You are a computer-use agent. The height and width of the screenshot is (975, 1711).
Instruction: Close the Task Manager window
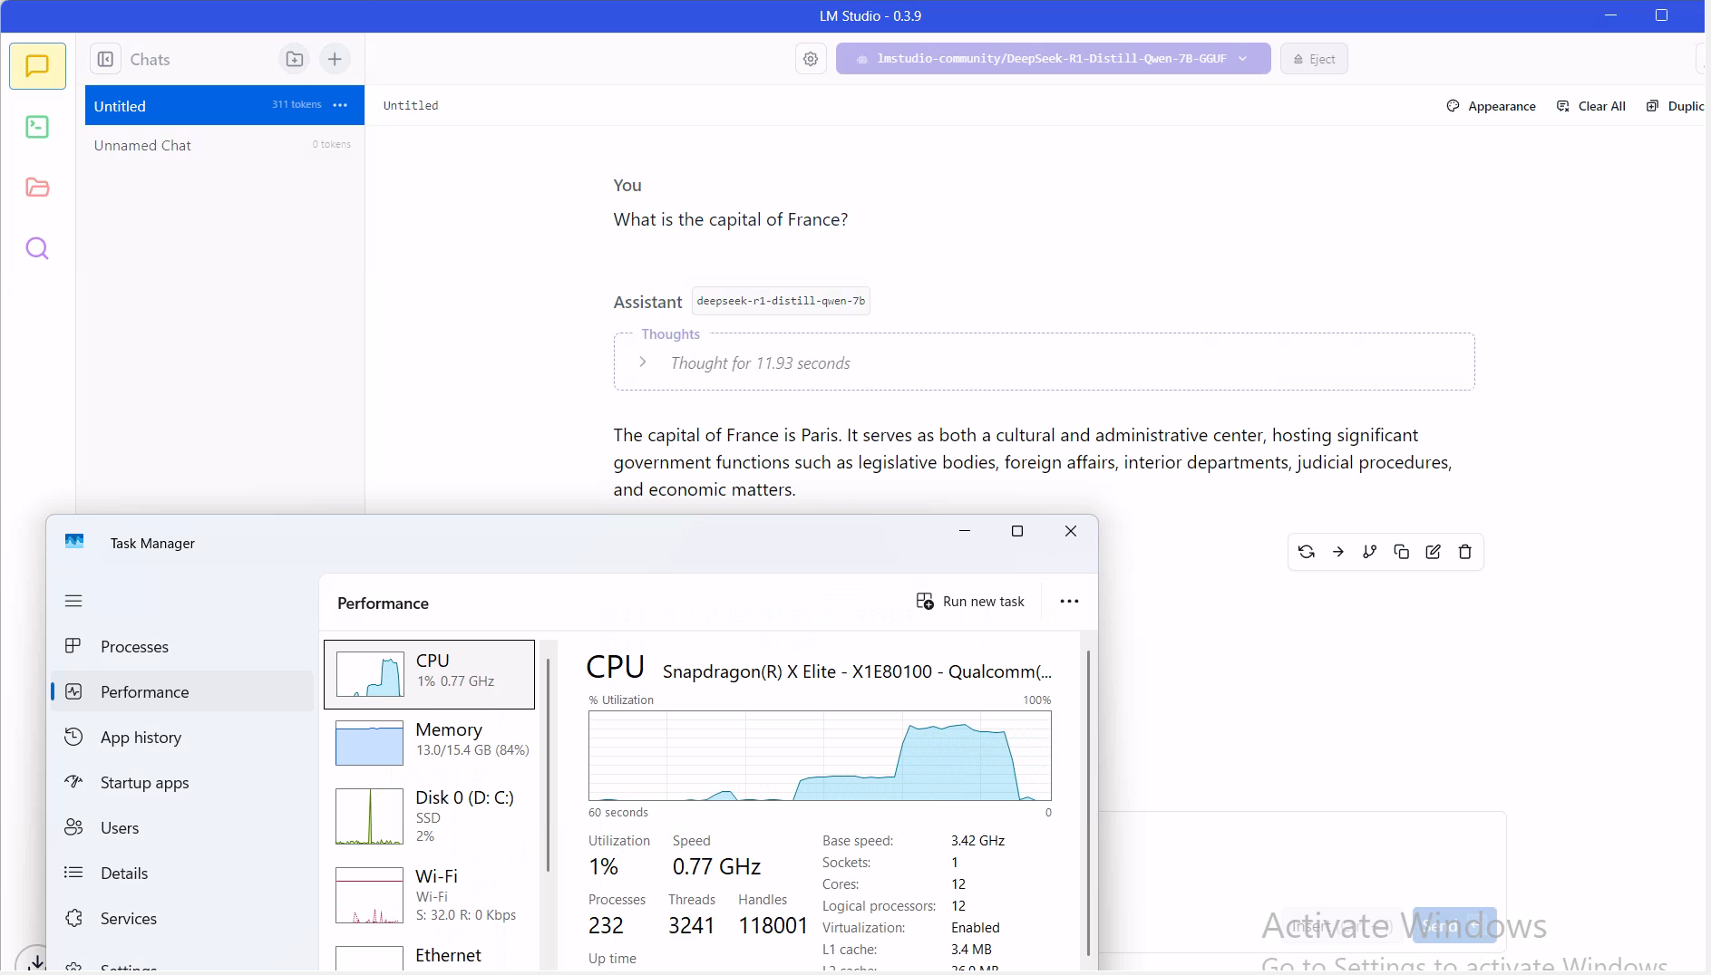pos(1071,531)
